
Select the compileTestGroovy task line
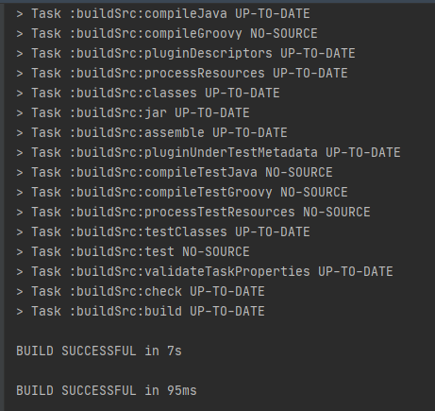coord(182,193)
